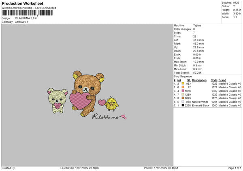Click the 'Color changes:' label

click(183, 29)
